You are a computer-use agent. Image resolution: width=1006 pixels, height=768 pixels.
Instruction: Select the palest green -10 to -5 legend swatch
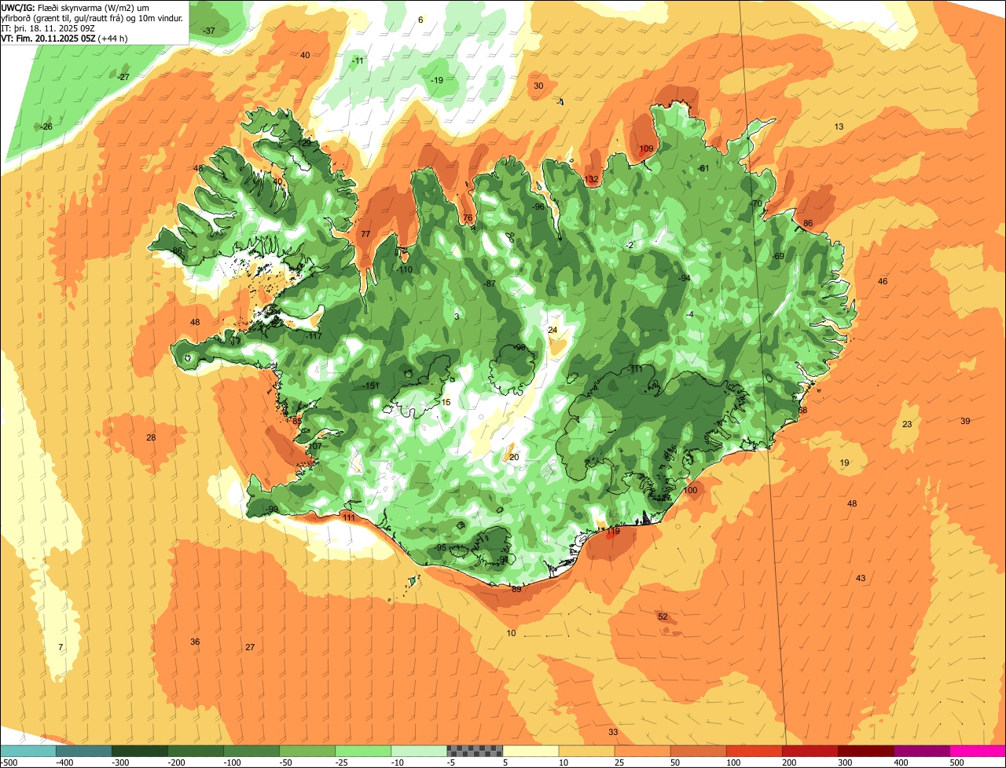point(419,751)
